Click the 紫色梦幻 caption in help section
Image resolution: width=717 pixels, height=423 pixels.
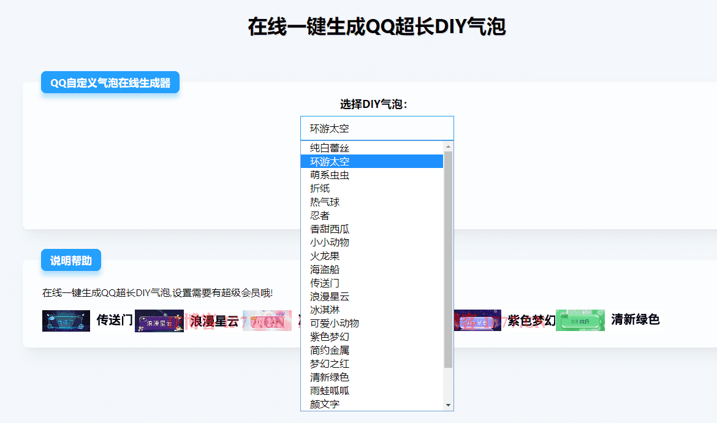click(531, 319)
